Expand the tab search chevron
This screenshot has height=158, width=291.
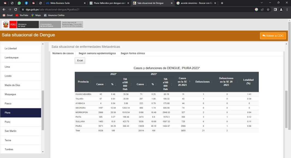[x=262, y=3]
